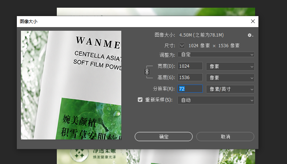Open the 像素/英寸 resolution unit dropdown
287x164 pixels.
[230, 89]
